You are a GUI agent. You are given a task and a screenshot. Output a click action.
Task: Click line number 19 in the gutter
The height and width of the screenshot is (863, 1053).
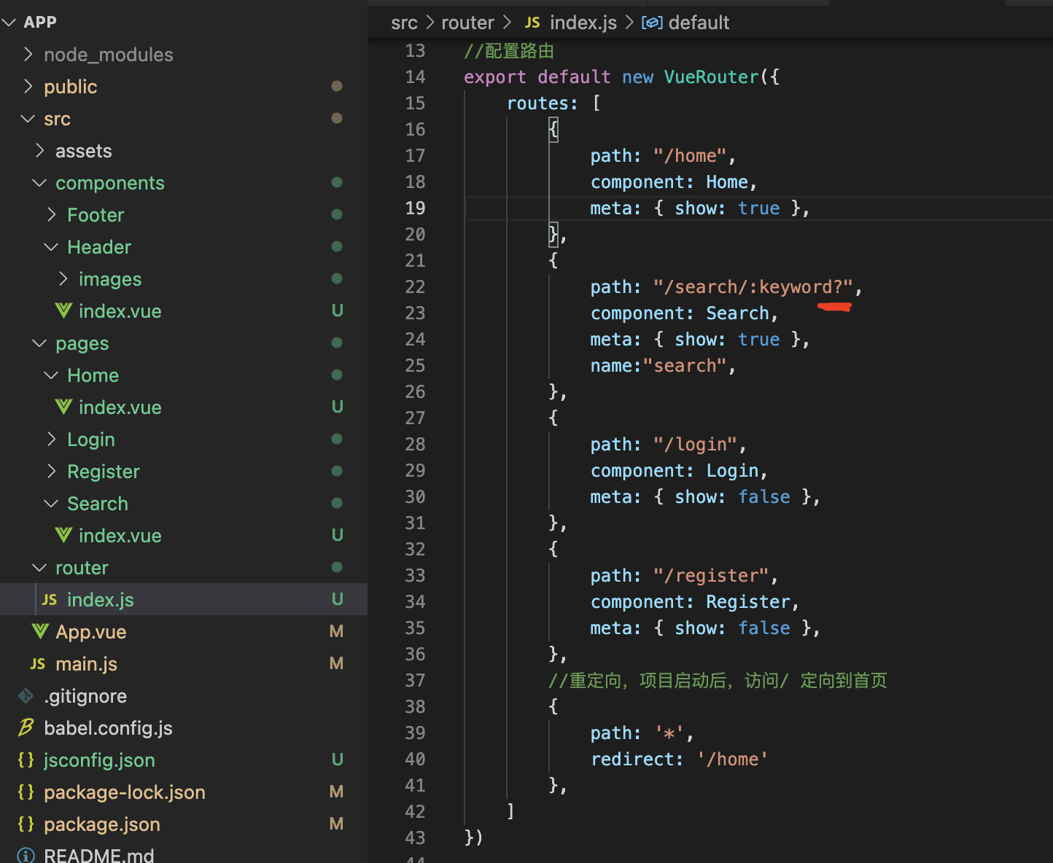pos(415,208)
